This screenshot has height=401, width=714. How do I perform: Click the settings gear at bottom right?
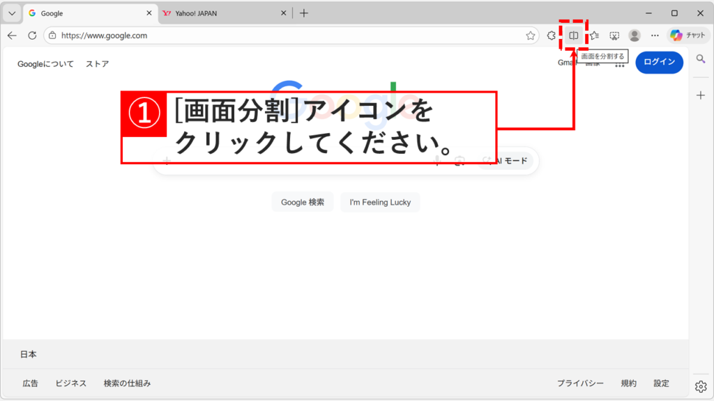(701, 386)
